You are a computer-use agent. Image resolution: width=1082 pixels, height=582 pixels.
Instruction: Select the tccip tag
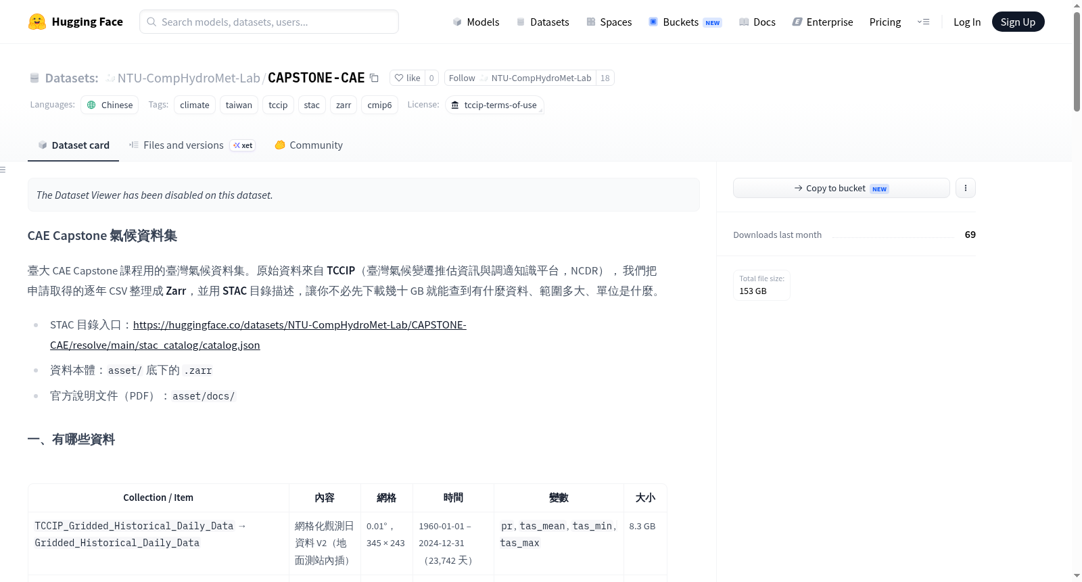pos(278,105)
